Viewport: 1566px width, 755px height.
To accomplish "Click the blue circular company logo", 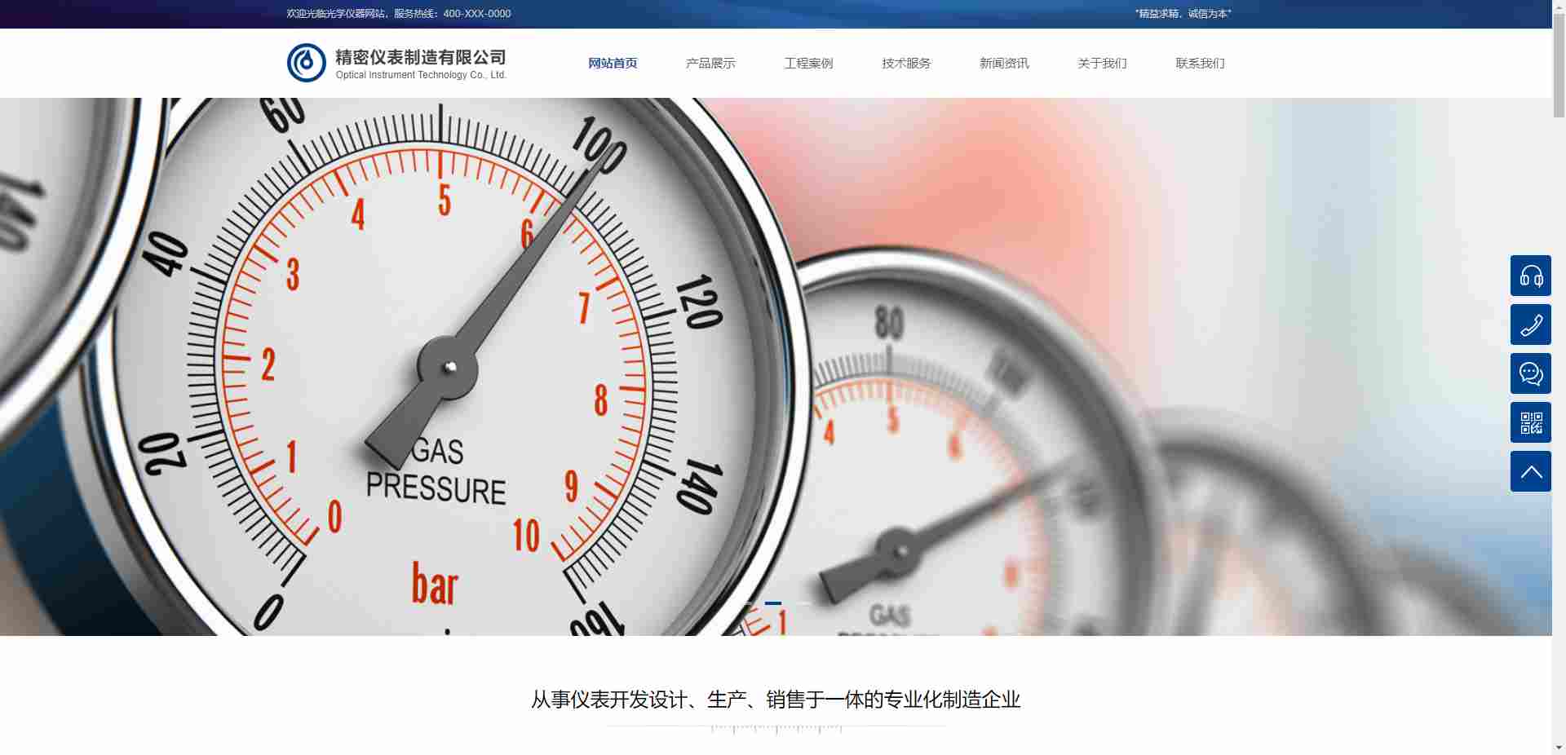I will point(306,63).
